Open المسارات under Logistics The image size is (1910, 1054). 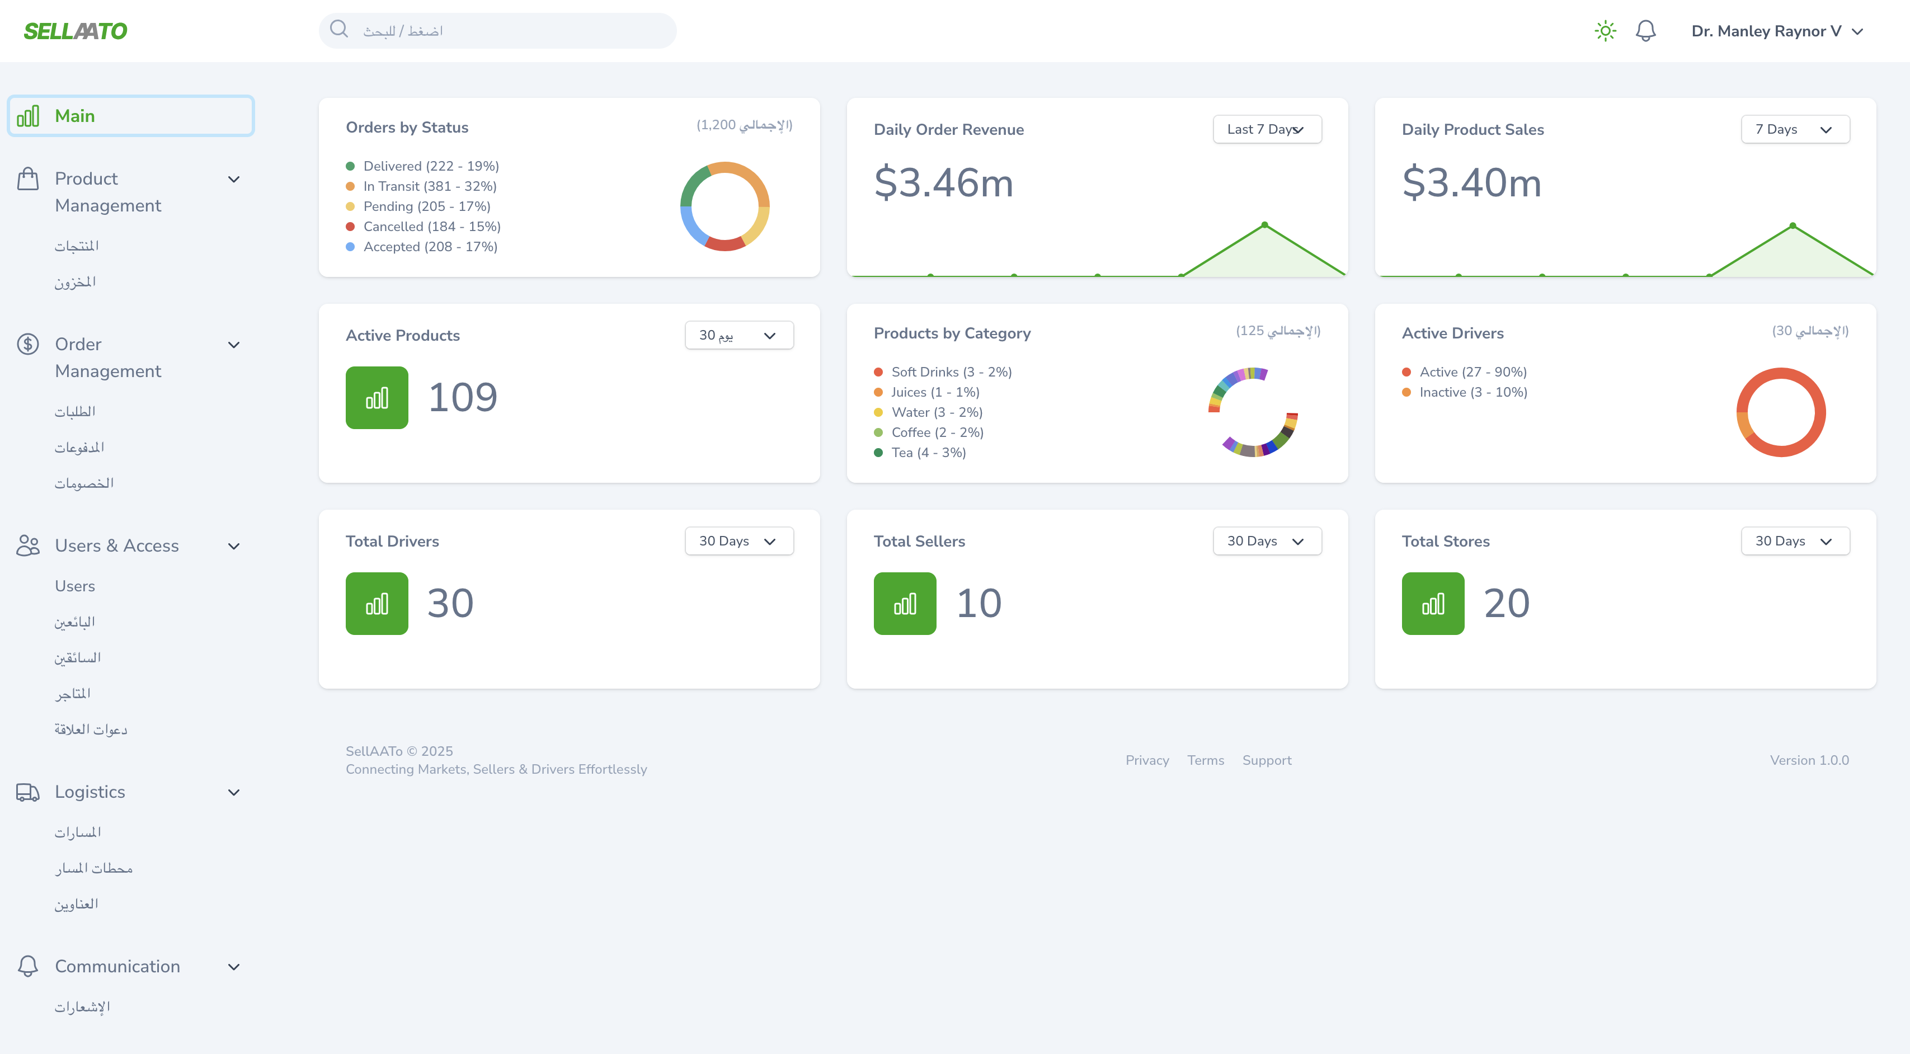(78, 832)
